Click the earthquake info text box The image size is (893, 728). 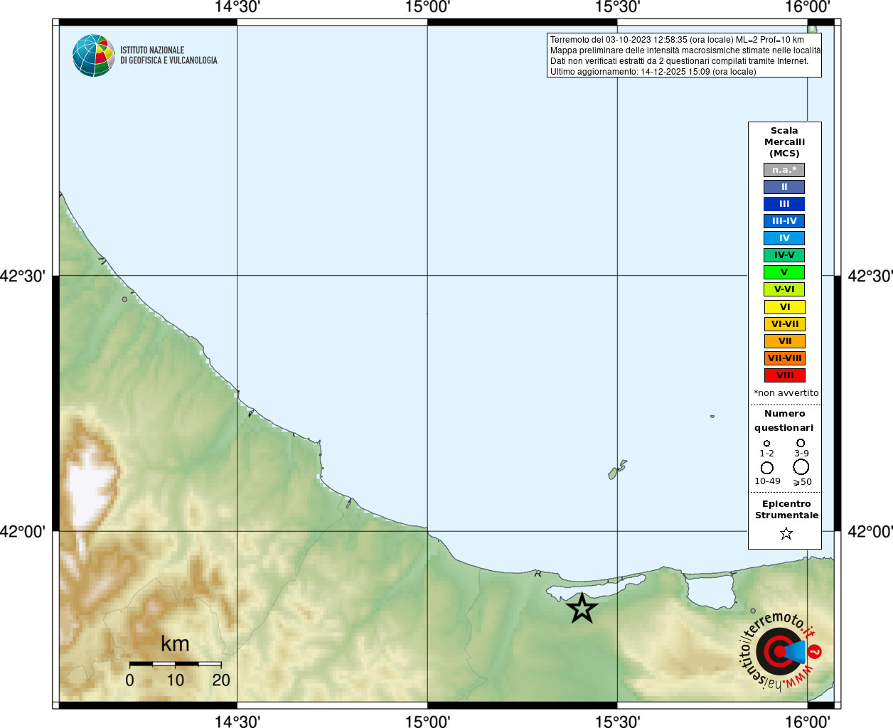point(684,55)
